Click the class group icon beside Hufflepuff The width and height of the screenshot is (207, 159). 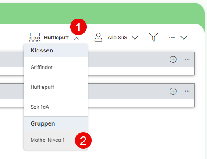point(35,37)
